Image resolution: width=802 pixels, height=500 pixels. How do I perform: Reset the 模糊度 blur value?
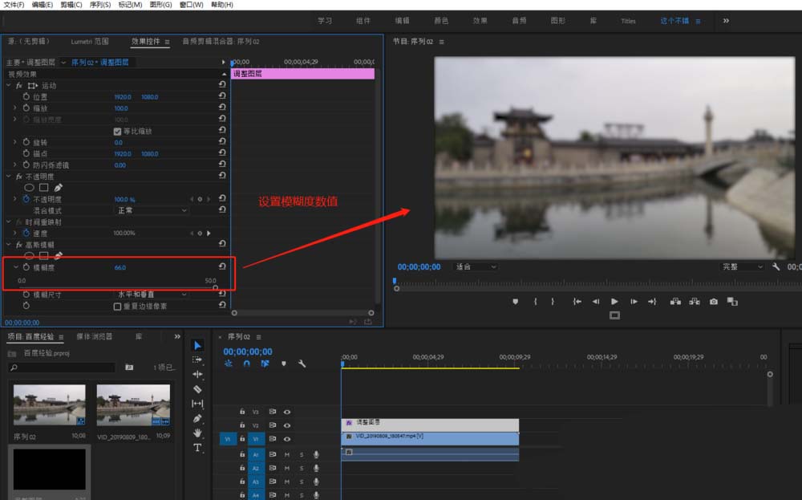tap(221, 267)
